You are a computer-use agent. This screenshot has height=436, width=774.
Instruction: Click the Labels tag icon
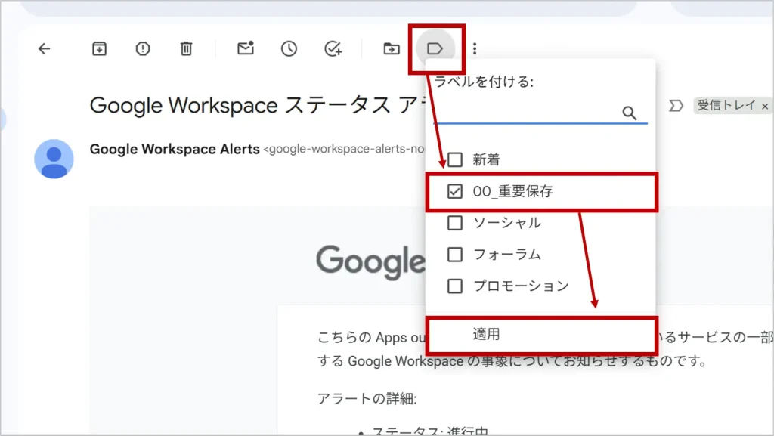click(435, 49)
